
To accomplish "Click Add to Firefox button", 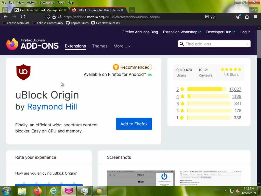I will click(x=134, y=124).
